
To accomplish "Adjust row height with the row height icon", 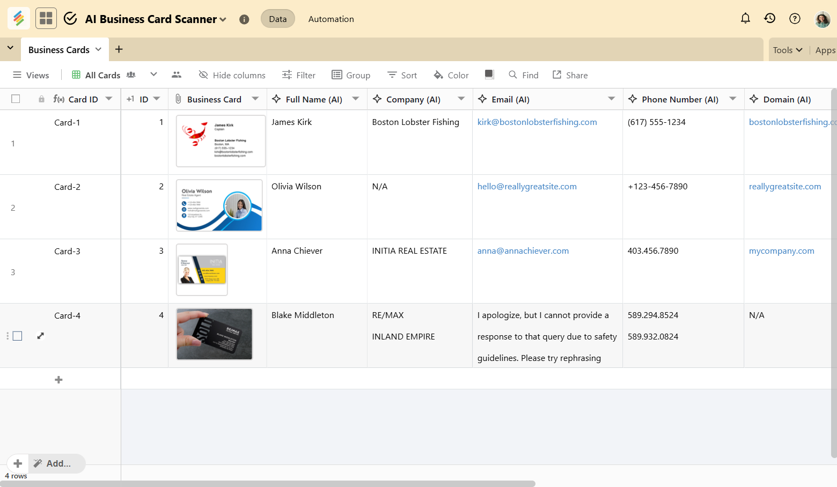I will tap(489, 75).
